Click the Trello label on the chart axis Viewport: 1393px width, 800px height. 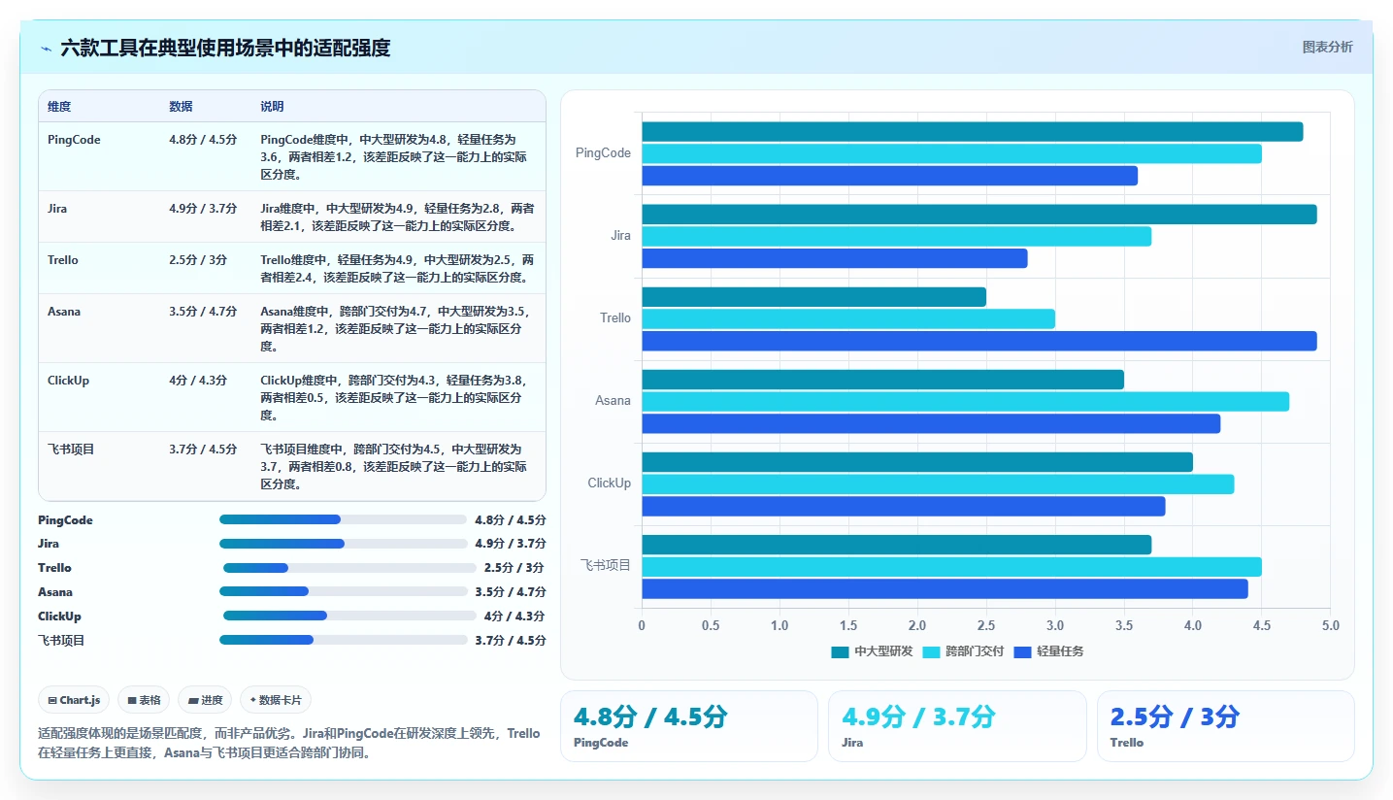click(x=615, y=317)
